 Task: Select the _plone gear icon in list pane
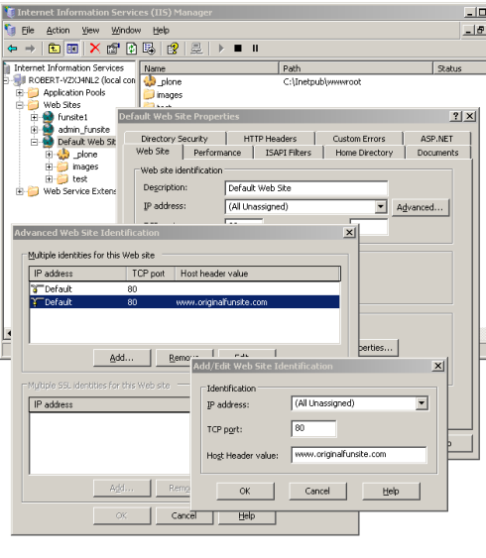150,81
